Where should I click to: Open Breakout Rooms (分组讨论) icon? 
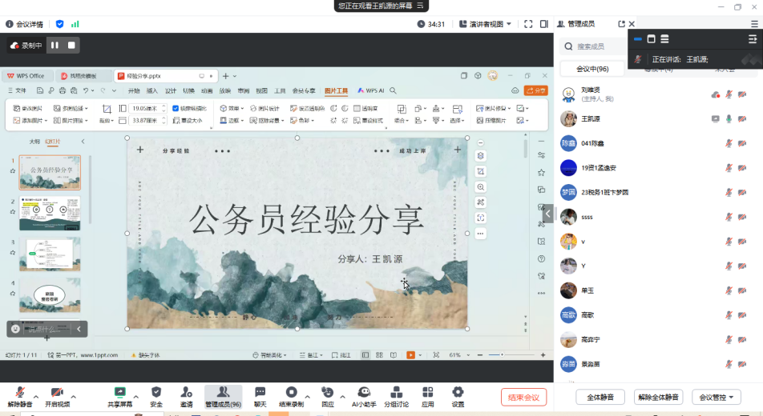point(396,392)
